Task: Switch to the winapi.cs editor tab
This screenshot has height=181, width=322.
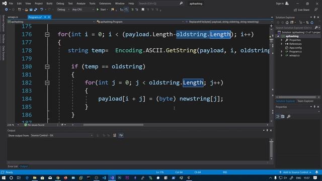Action: 13,17
